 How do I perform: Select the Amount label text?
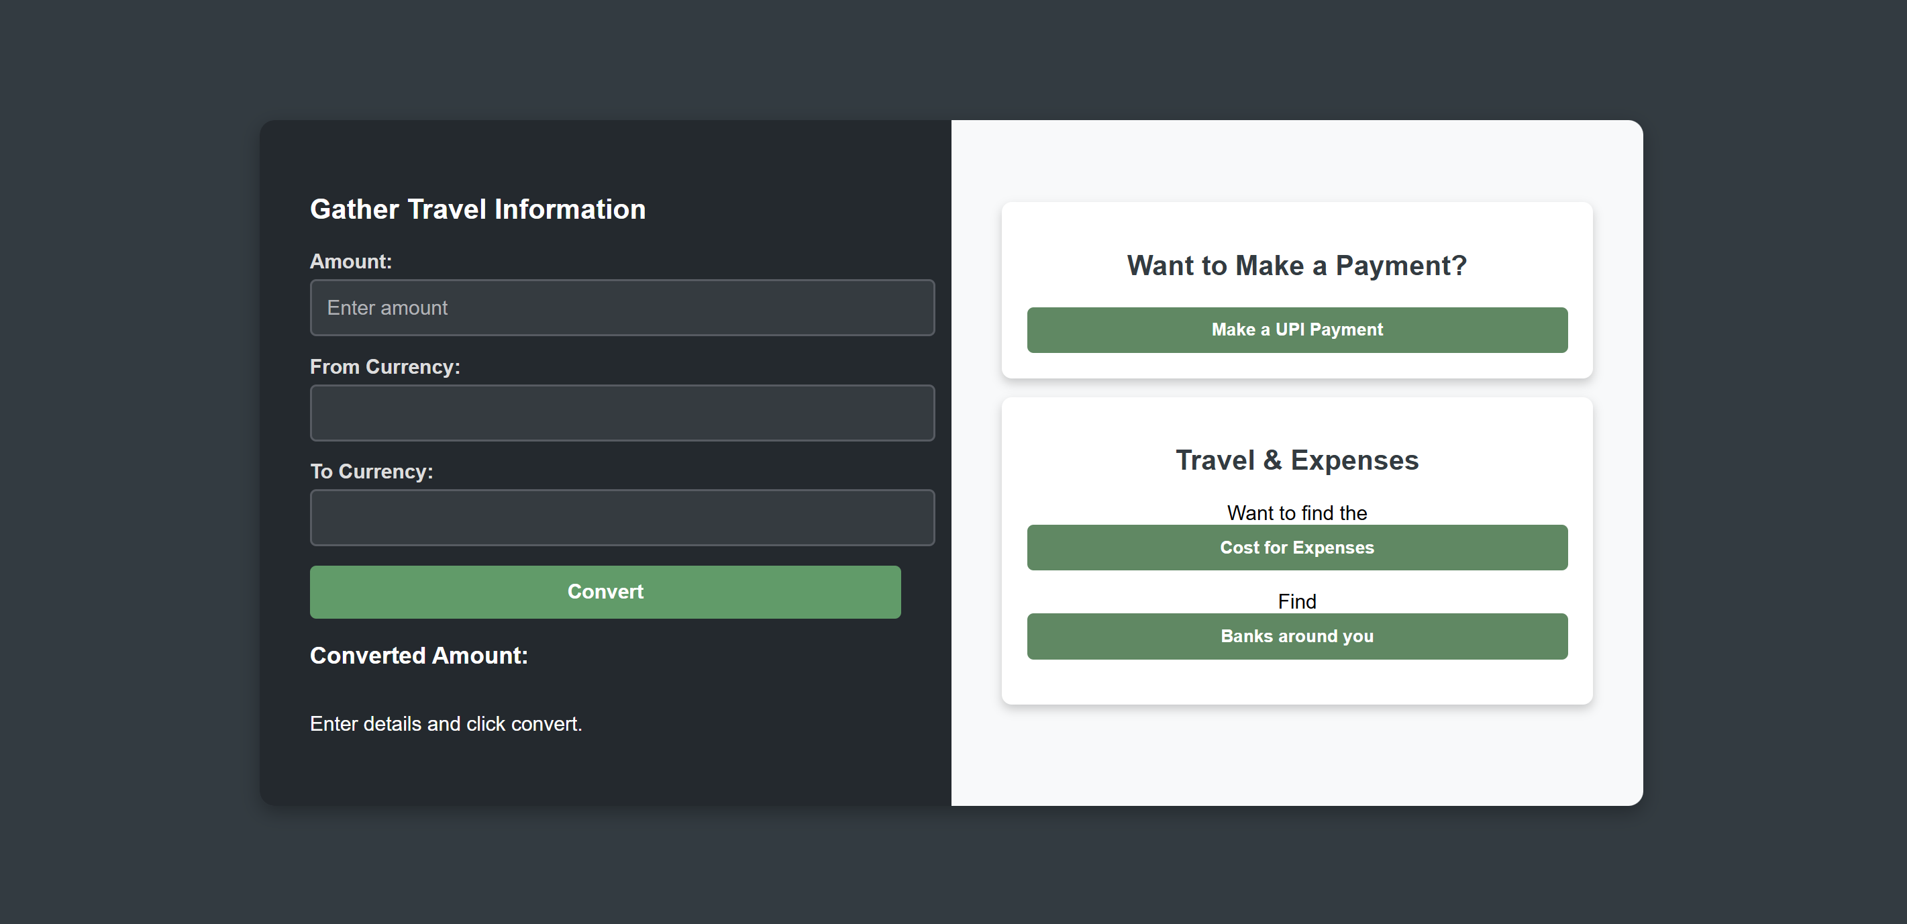pos(350,260)
